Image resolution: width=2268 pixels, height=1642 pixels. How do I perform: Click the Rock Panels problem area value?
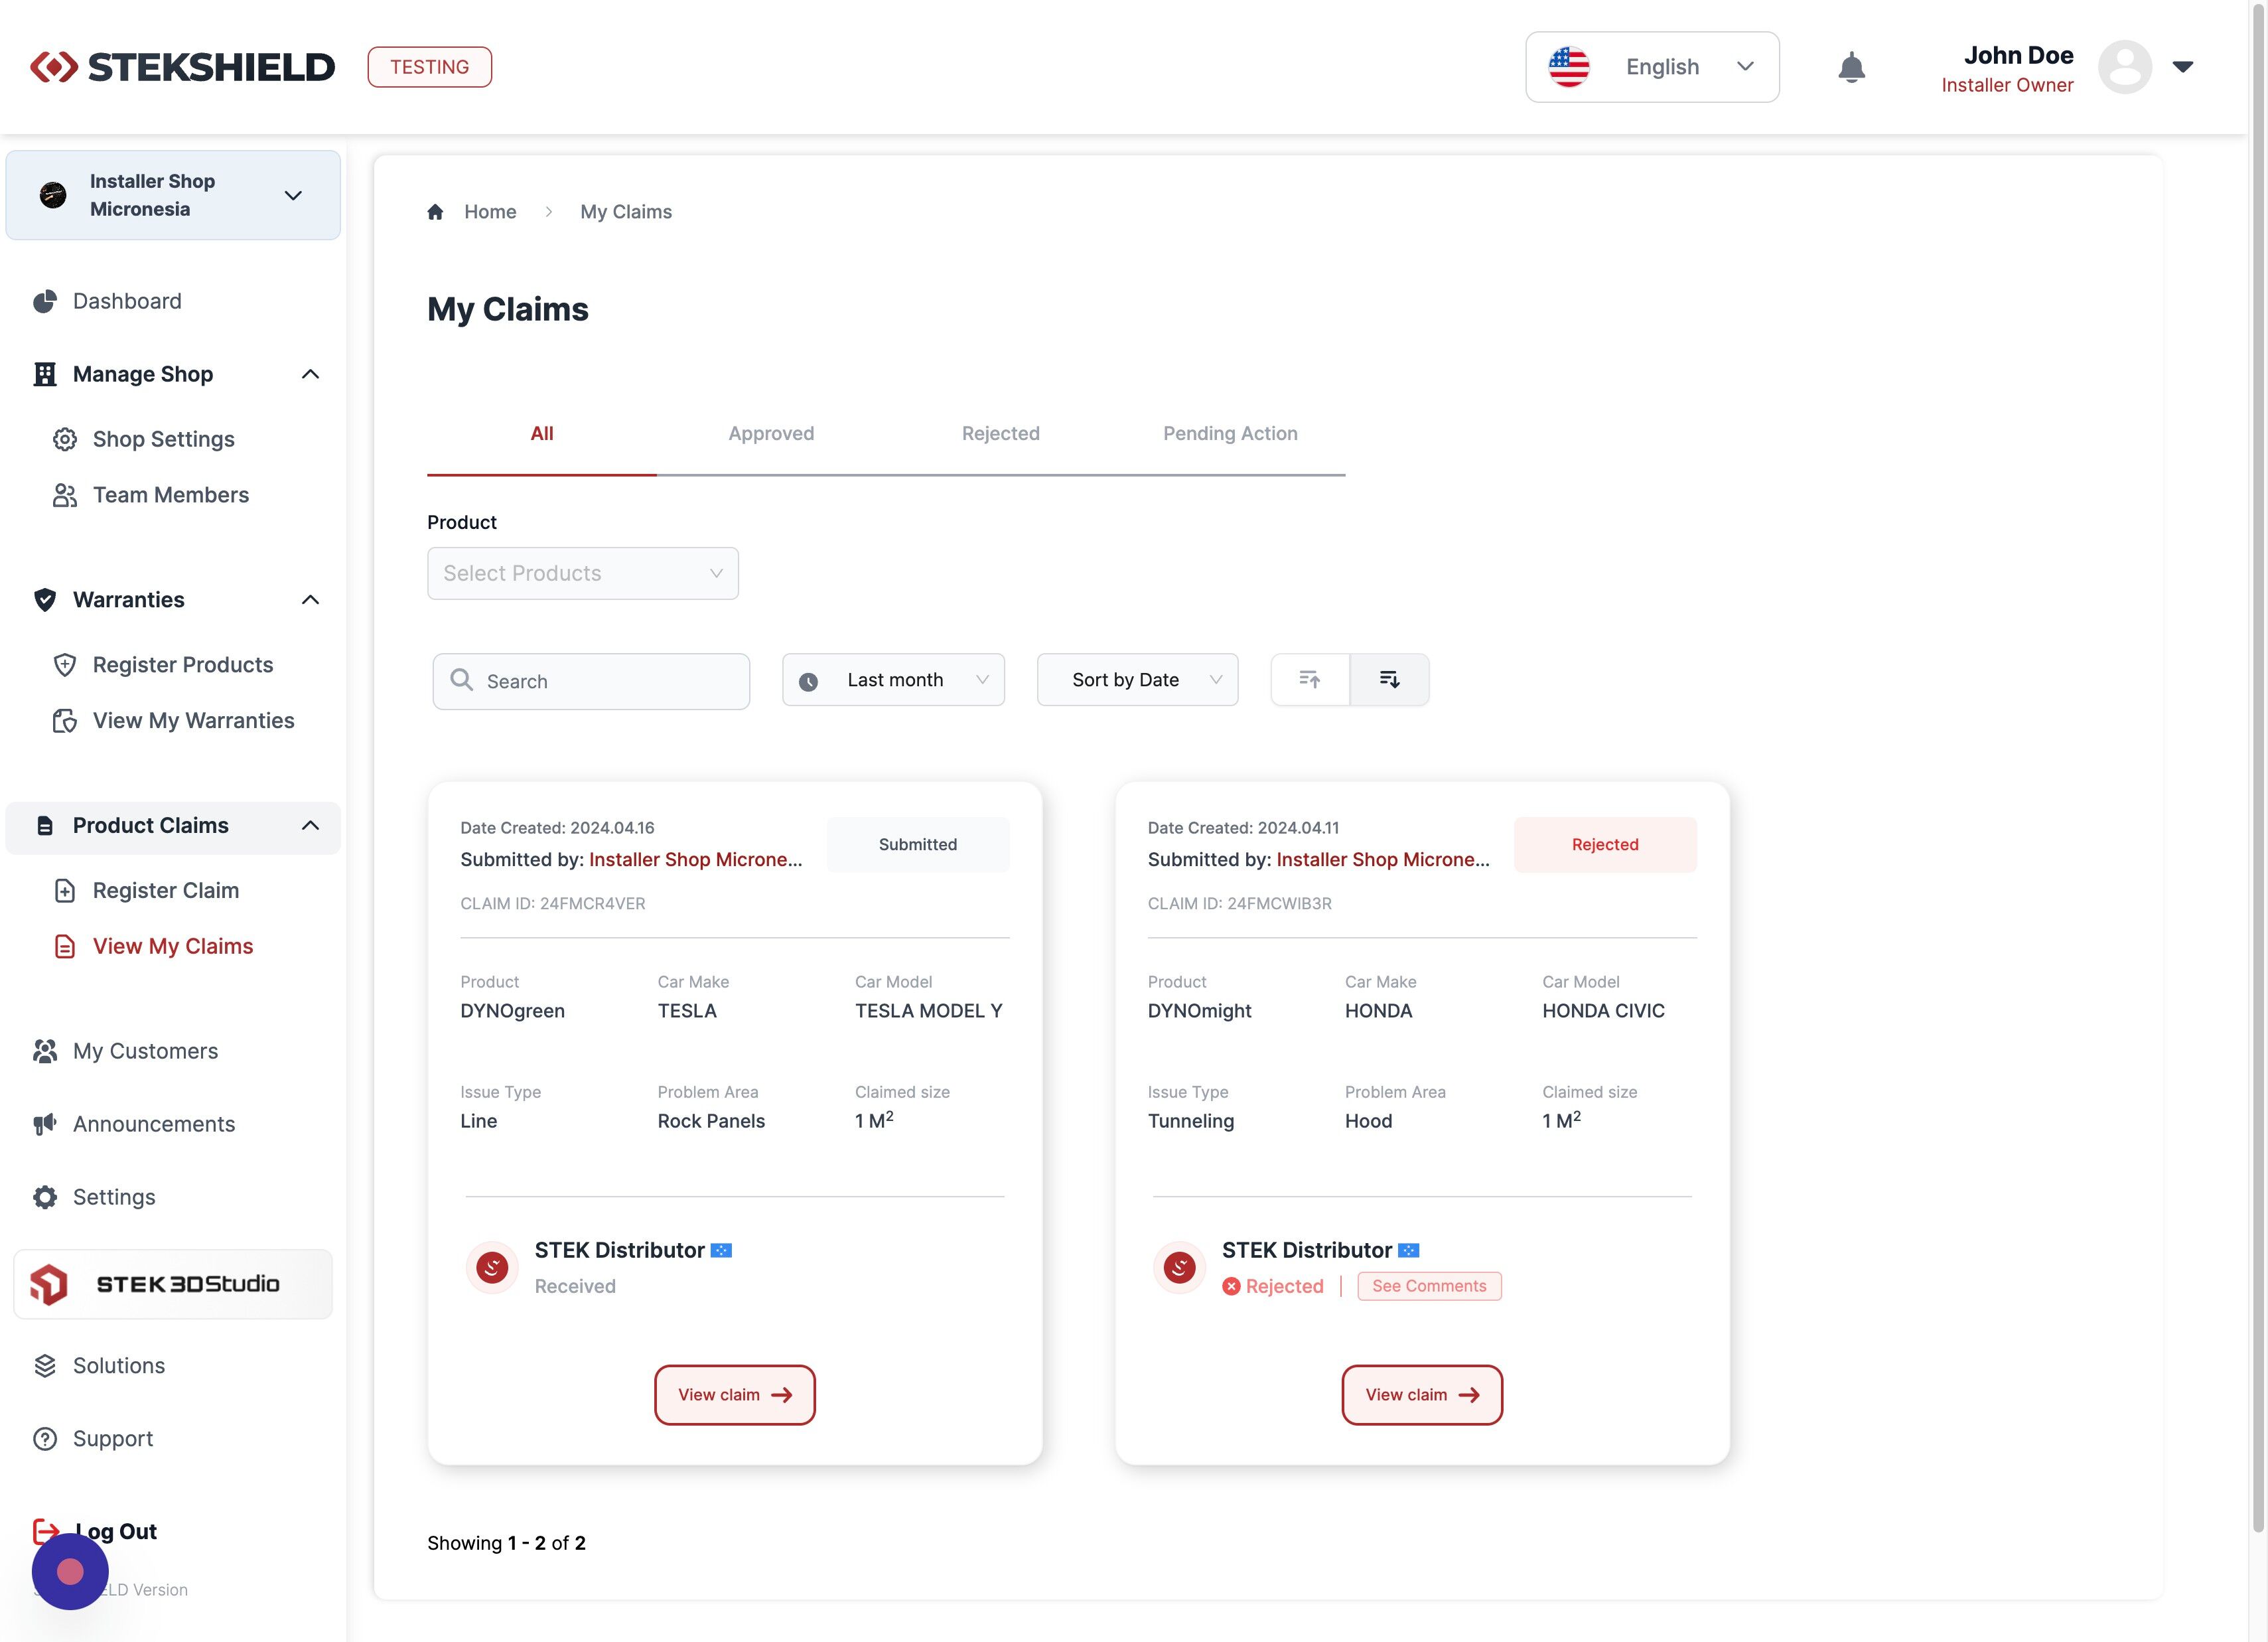[711, 1121]
